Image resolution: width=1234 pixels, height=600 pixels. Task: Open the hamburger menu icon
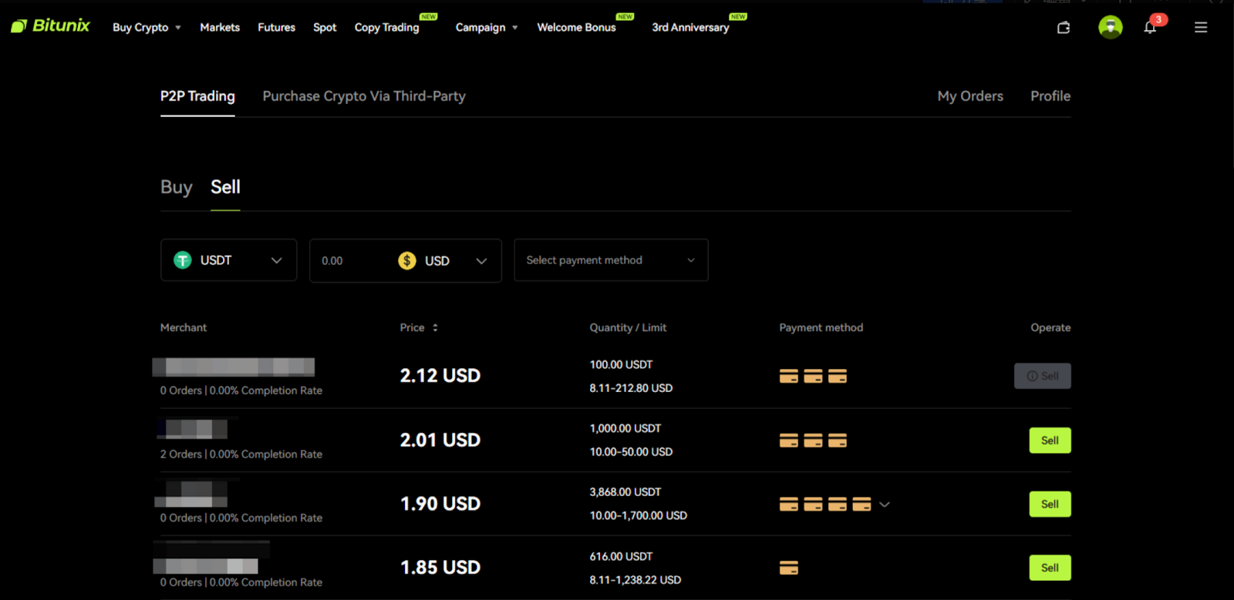click(1201, 28)
